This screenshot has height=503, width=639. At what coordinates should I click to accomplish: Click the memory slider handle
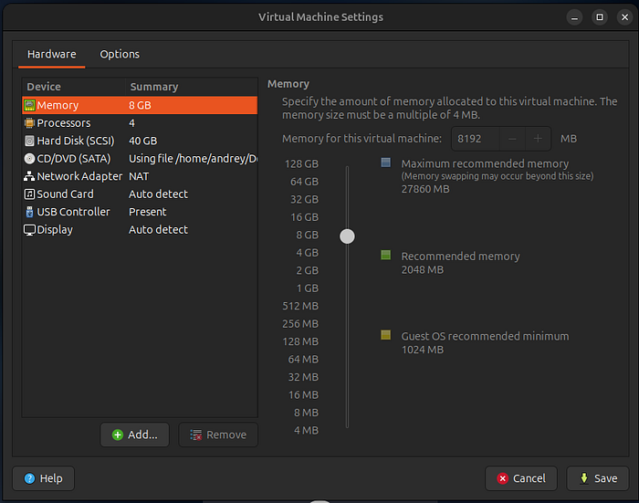[347, 236]
